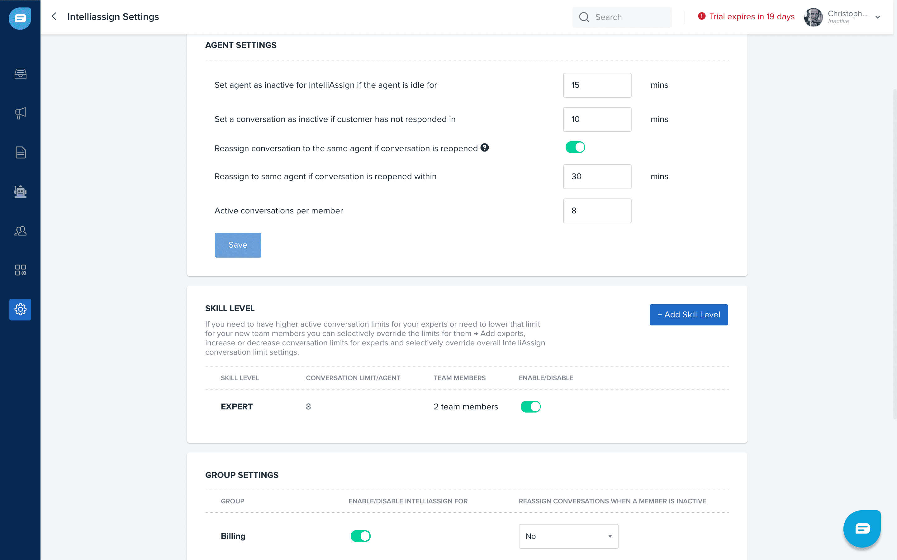Open the inbox icon in sidebar
The height and width of the screenshot is (560, 897).
pos(20,74)
